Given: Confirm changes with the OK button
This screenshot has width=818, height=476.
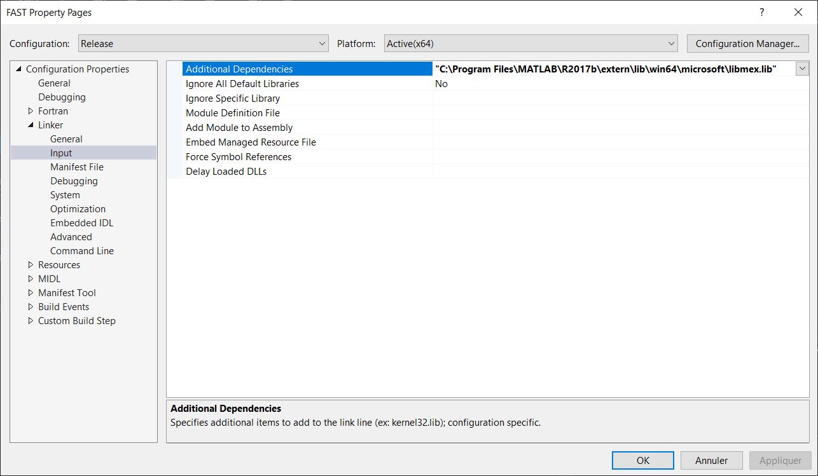Looking at the screenshot, I should (642, 460).
